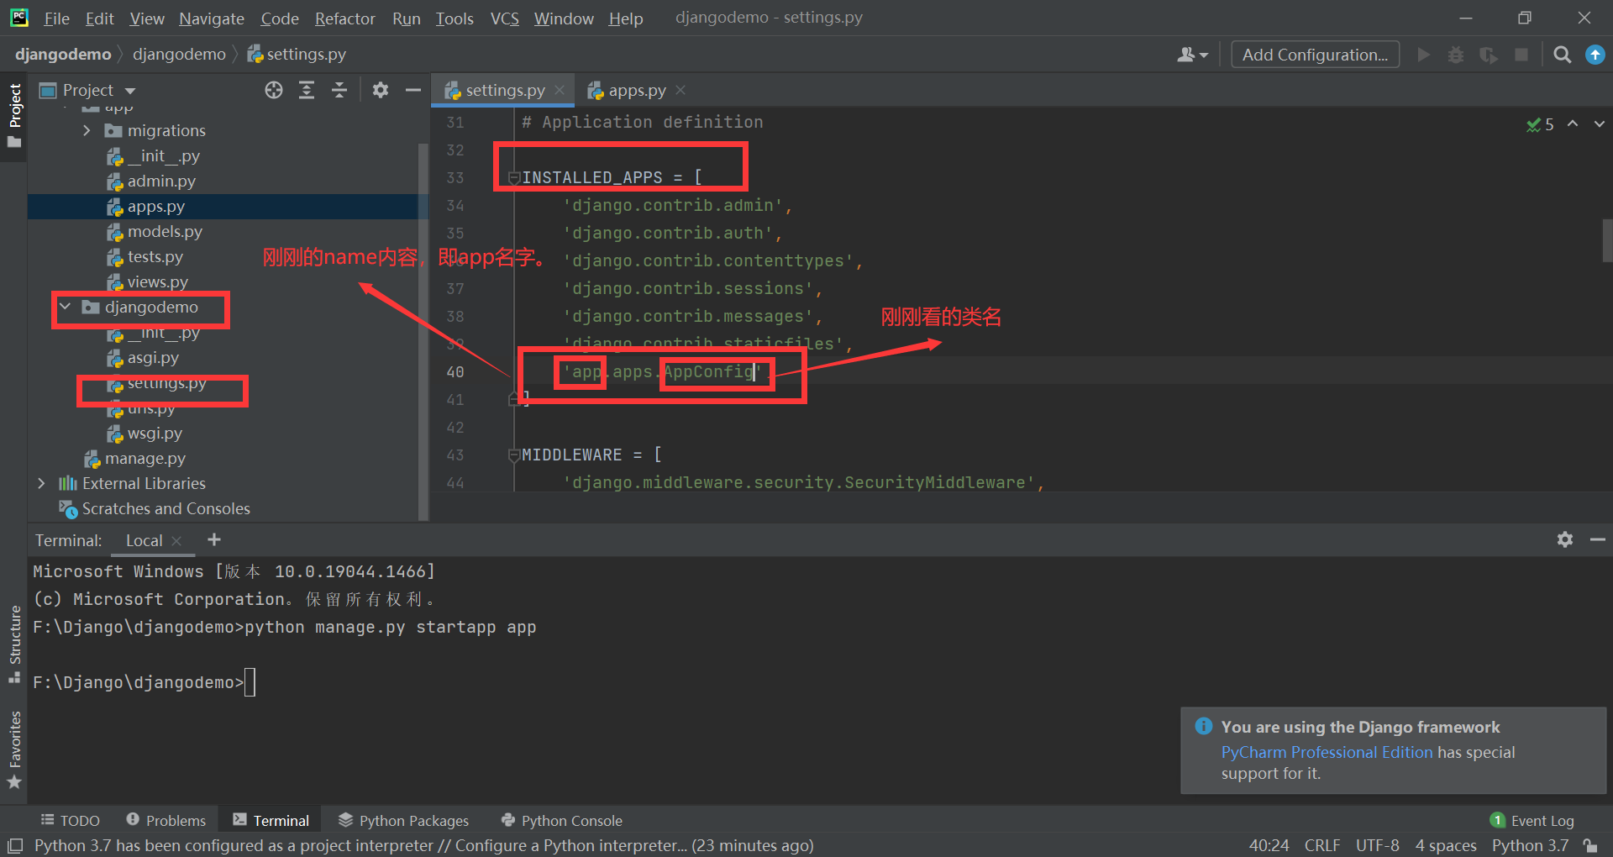Hide the Terminal panel

[x=1597, y=539]
